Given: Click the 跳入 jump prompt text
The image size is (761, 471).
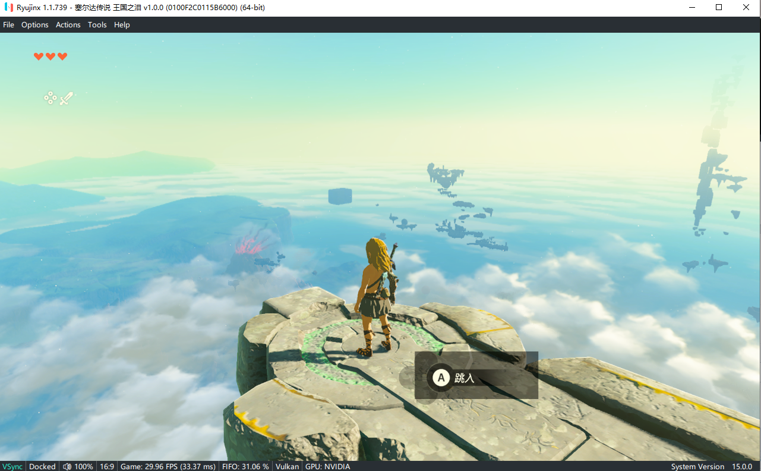Looking at the screenshot, I should click(x=465, y=377).
